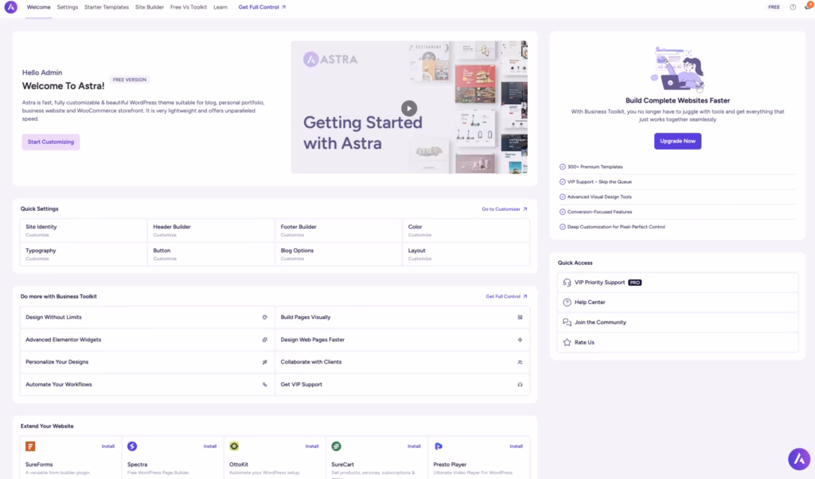The width and height of the screenshot is (815, 479).
Task: Click the Build Pages Visually row icon
Action: tap(520, 317)
